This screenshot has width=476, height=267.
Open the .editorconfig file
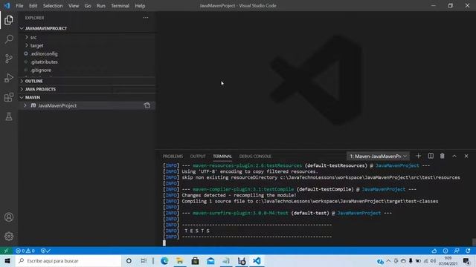click(x=44, y=53)
